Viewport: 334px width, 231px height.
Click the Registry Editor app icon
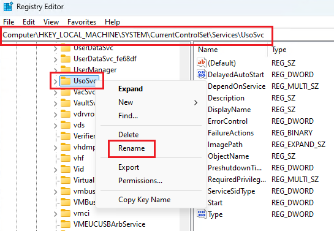click(x=8, y=6)
